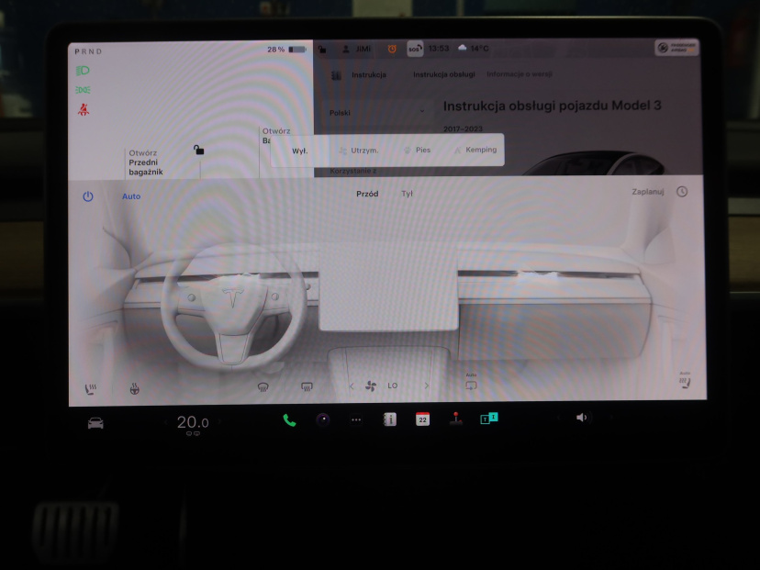Image resolution: width=760 pixels, height=570 pixels.
Task: Tap the top bar lock icon
Action: pyautogui.click(x=322, y=49)
